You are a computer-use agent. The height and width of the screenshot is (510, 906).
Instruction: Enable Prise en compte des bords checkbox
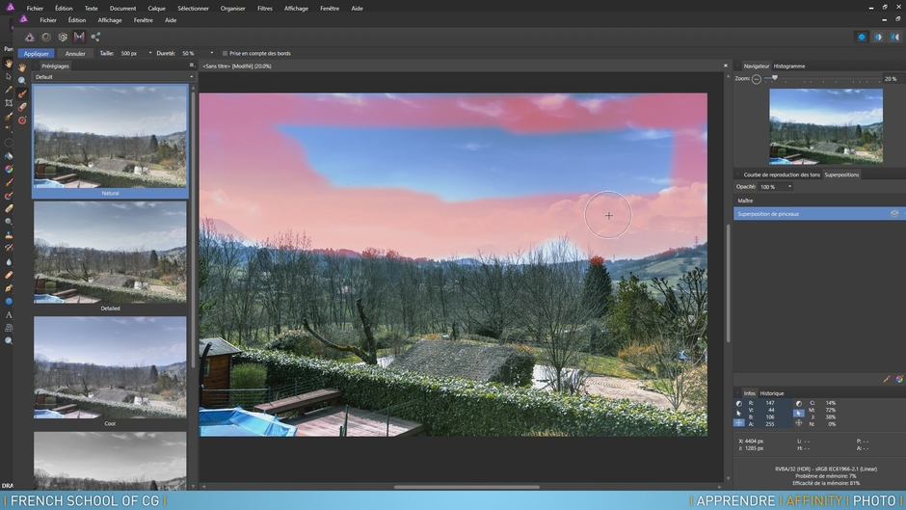coord(226,53)
